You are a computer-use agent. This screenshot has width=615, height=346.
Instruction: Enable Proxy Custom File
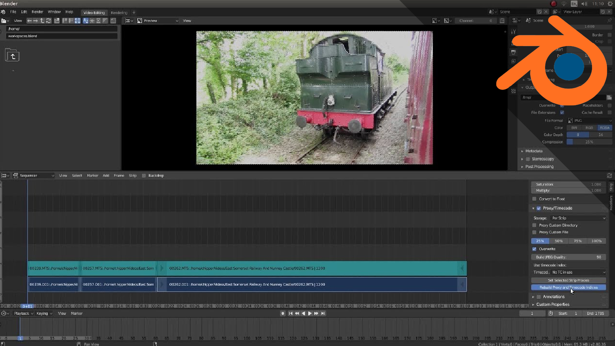pos(534,233)
